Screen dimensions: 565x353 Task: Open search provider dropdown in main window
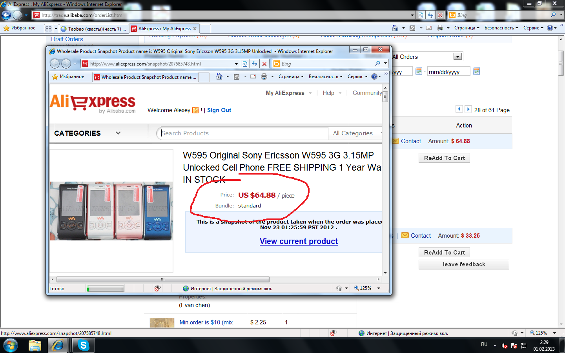[561, 15]
